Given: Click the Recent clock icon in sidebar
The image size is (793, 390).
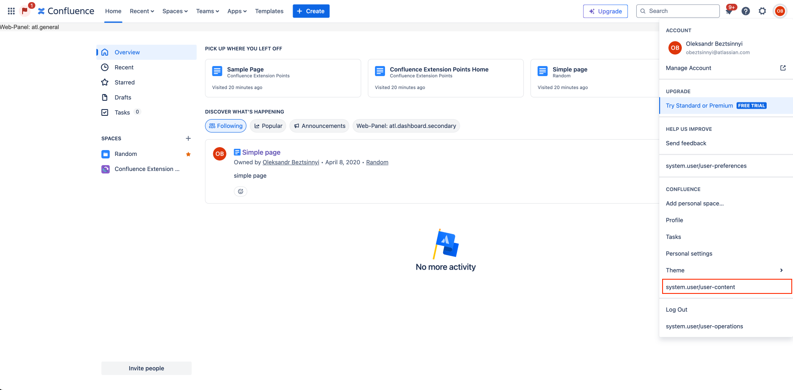Looking at the screenshot, I should point(105,67).
